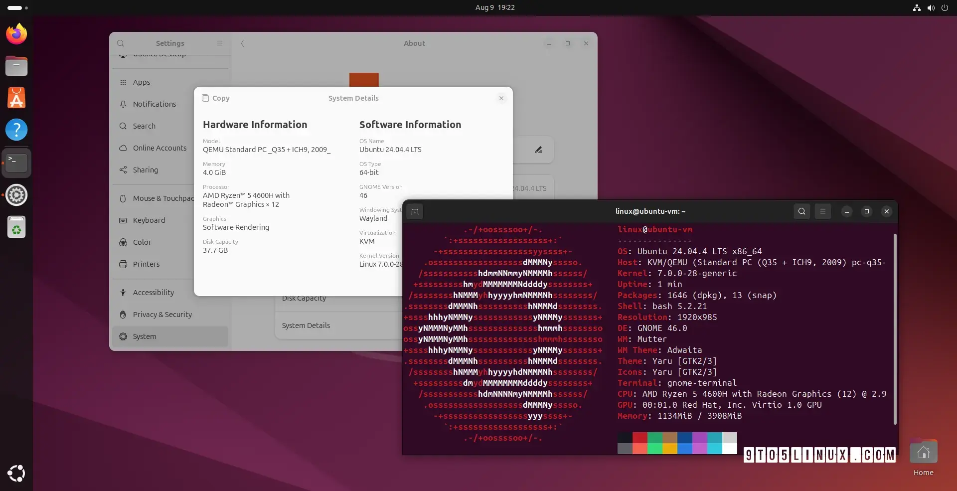
Task: Click the 'DE: GNOME 46.0' Terminal line
Action: click(652, 328)
